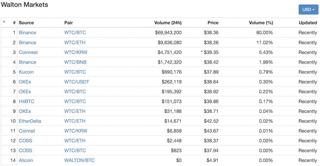Open OKEx source link in row 6
This screenshot has height=166, width=320.
[25, 82]
